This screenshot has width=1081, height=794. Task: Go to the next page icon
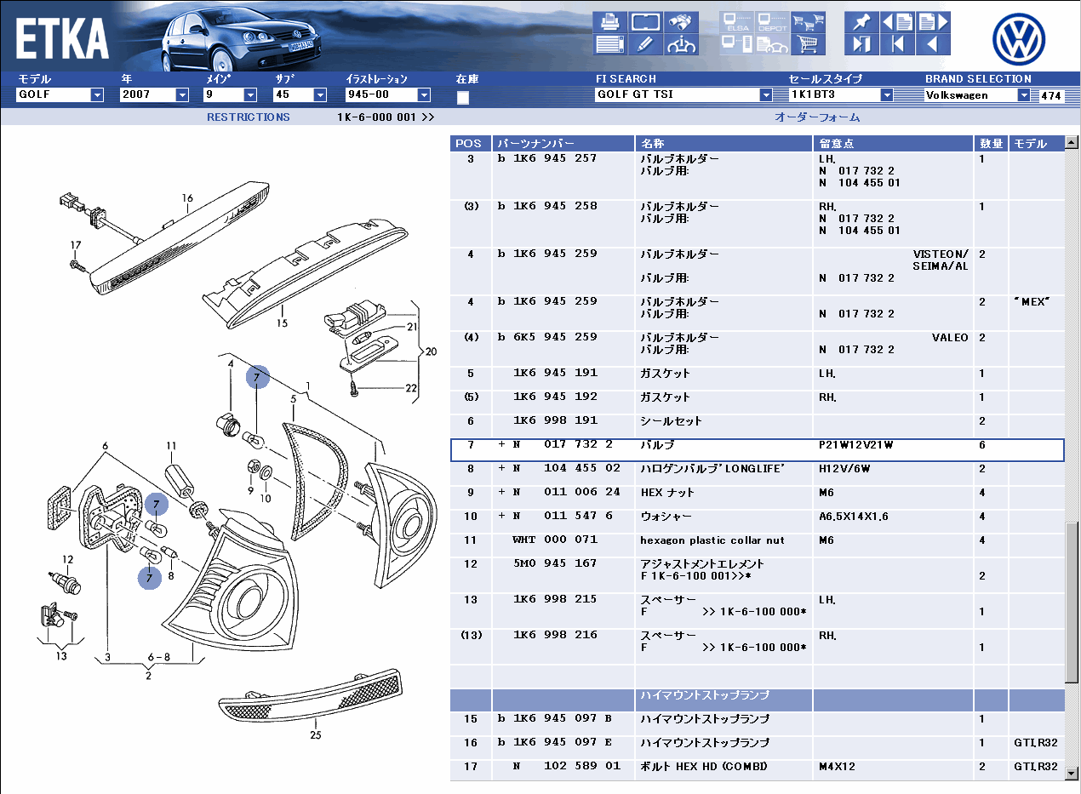tap(933, 22)
